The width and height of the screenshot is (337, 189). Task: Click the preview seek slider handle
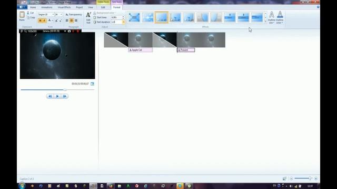point(65,90)
